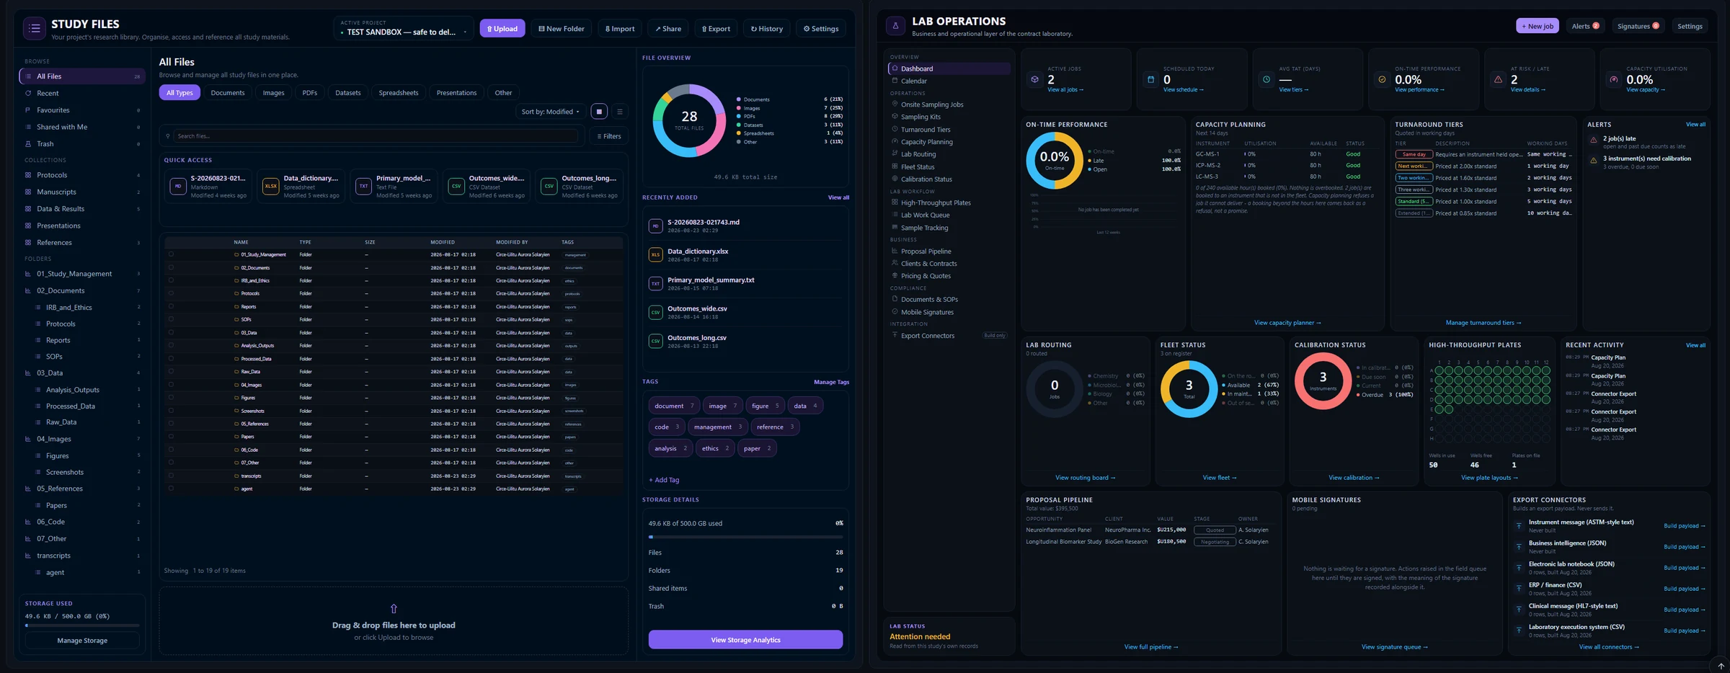Focus the Search files input field
Screen dimensions: 1730x673
coord(376,136)
